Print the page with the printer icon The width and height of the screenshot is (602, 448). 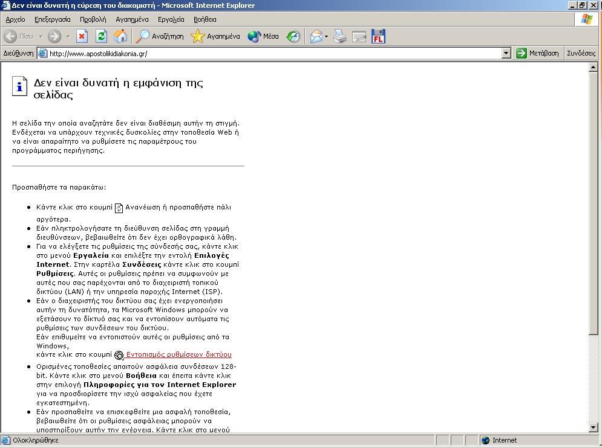(340, 36)
